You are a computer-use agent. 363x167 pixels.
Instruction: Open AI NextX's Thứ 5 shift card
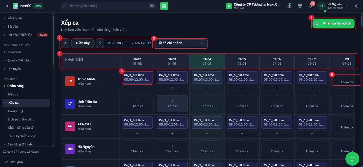(242, 123)
